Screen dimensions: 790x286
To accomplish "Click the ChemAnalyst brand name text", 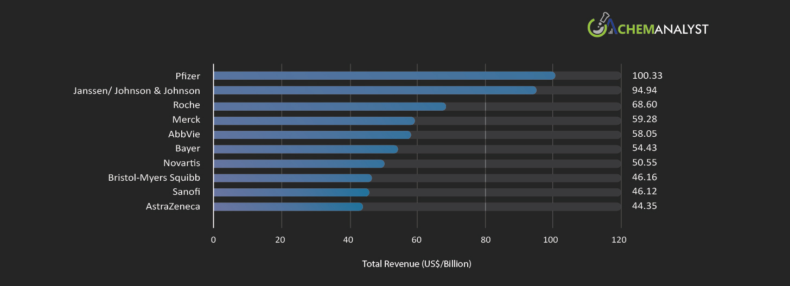I will pyautogui.click(x=662, y=29).
